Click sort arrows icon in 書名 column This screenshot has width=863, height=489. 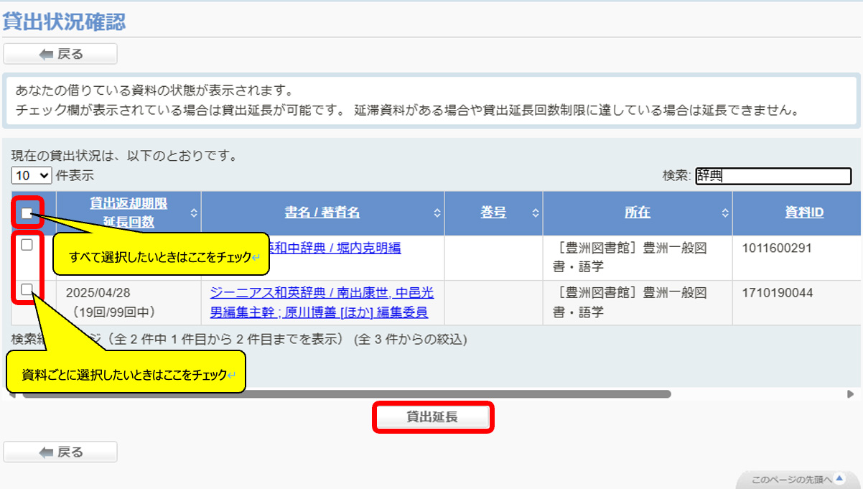coord(437,213)
